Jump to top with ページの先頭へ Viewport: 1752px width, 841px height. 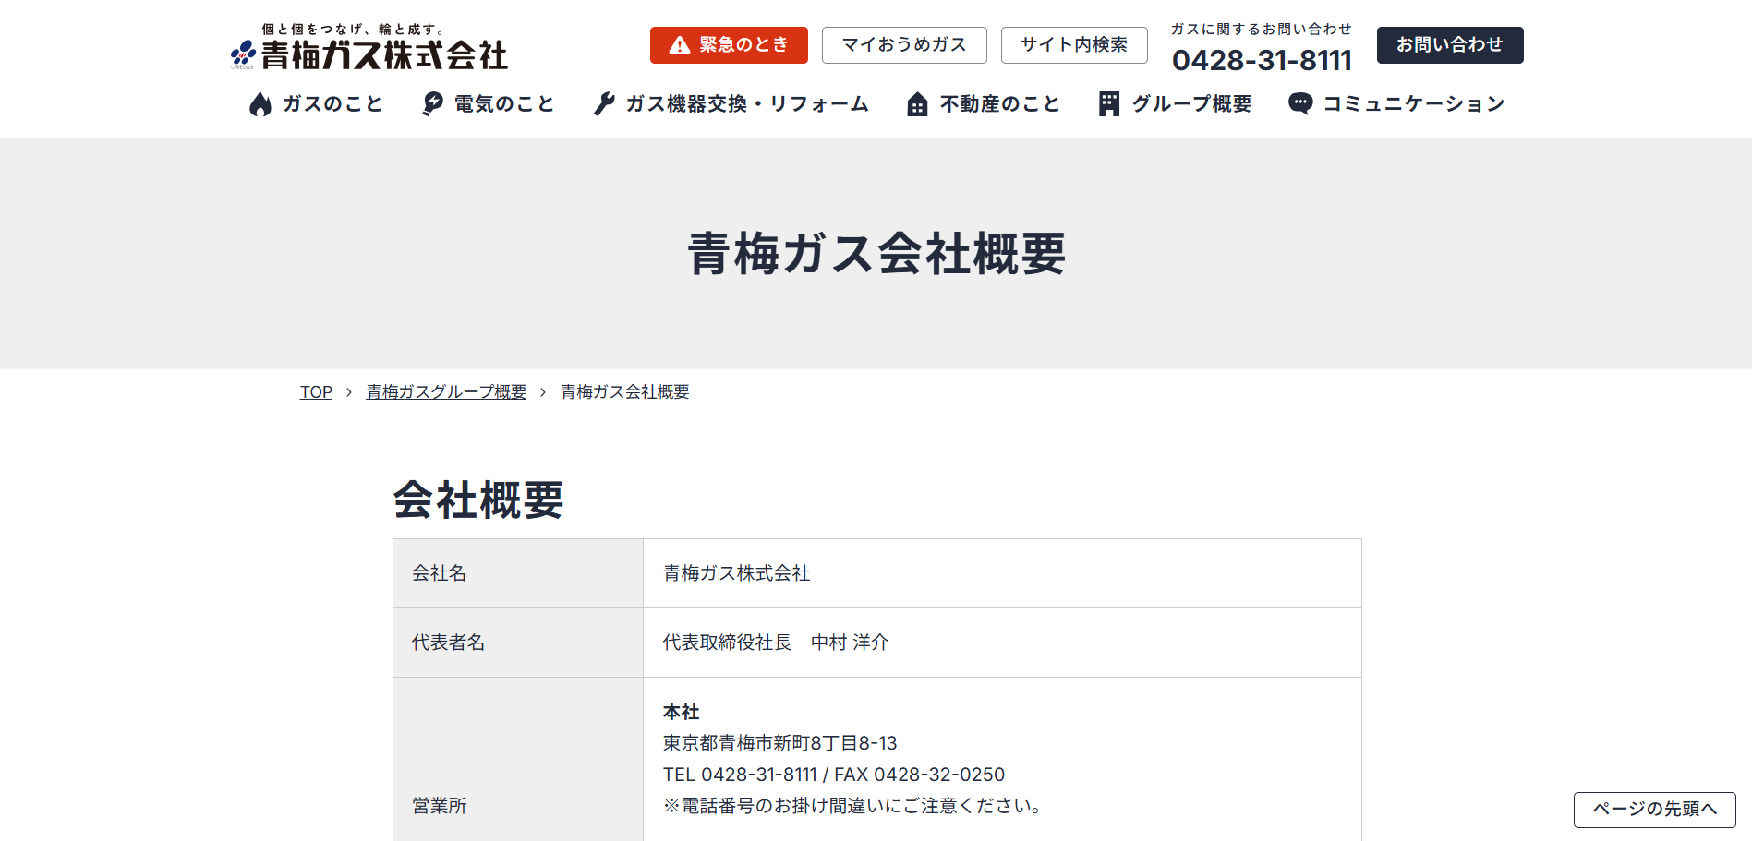pos(1654,810)
